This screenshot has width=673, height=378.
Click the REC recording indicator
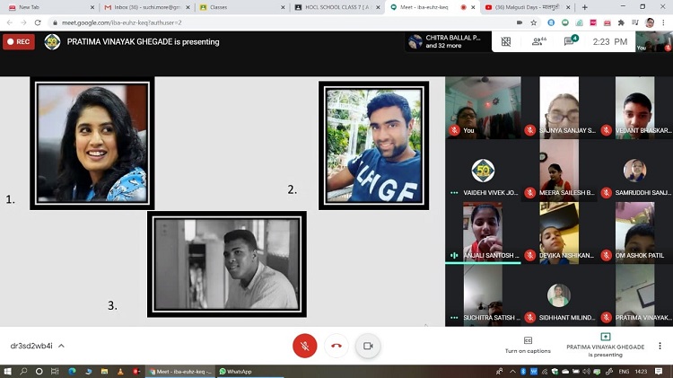point(19,41)
